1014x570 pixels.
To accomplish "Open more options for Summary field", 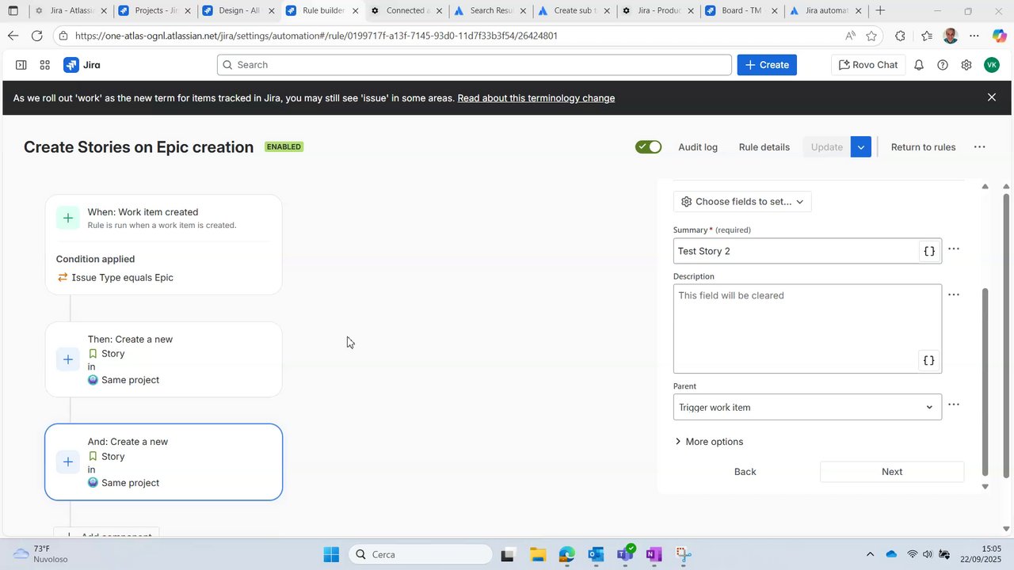I will (x=954, y=249).
